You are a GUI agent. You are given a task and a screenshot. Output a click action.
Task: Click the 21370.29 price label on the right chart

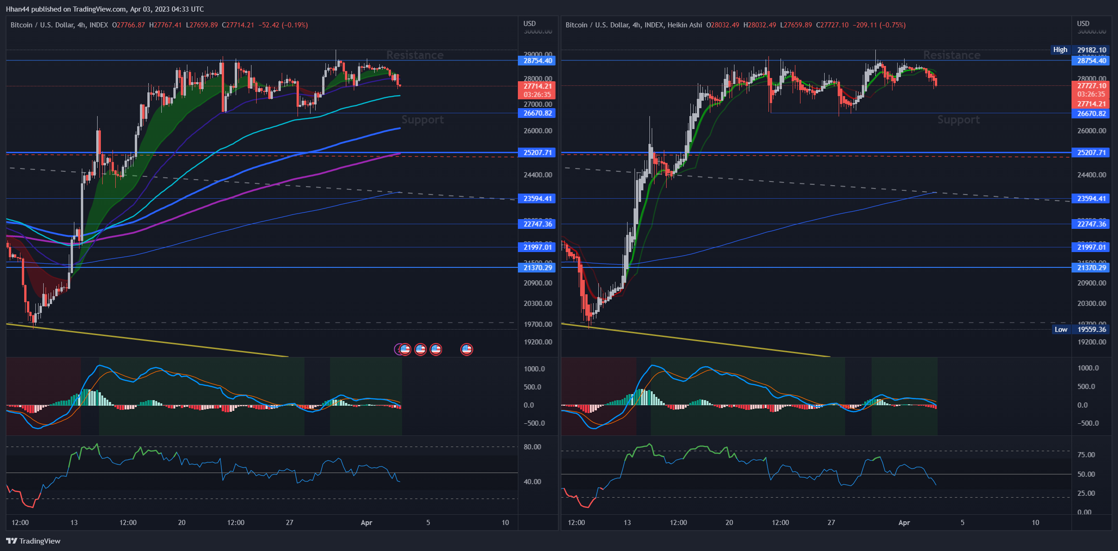[x=1091, y=267]
